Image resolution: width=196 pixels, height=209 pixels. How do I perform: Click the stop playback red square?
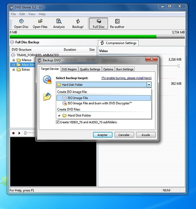pyautogui.click(x=13, y=133)
